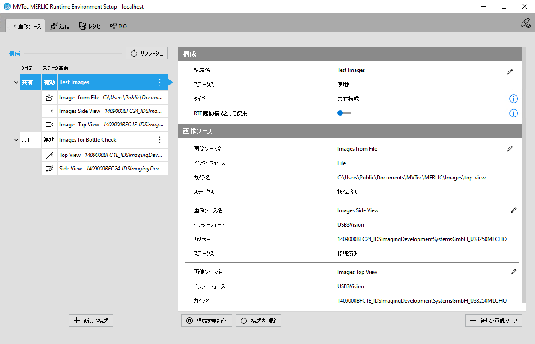
Task: Click the edit pencil for Images Top View
Action: coord(513,272)
